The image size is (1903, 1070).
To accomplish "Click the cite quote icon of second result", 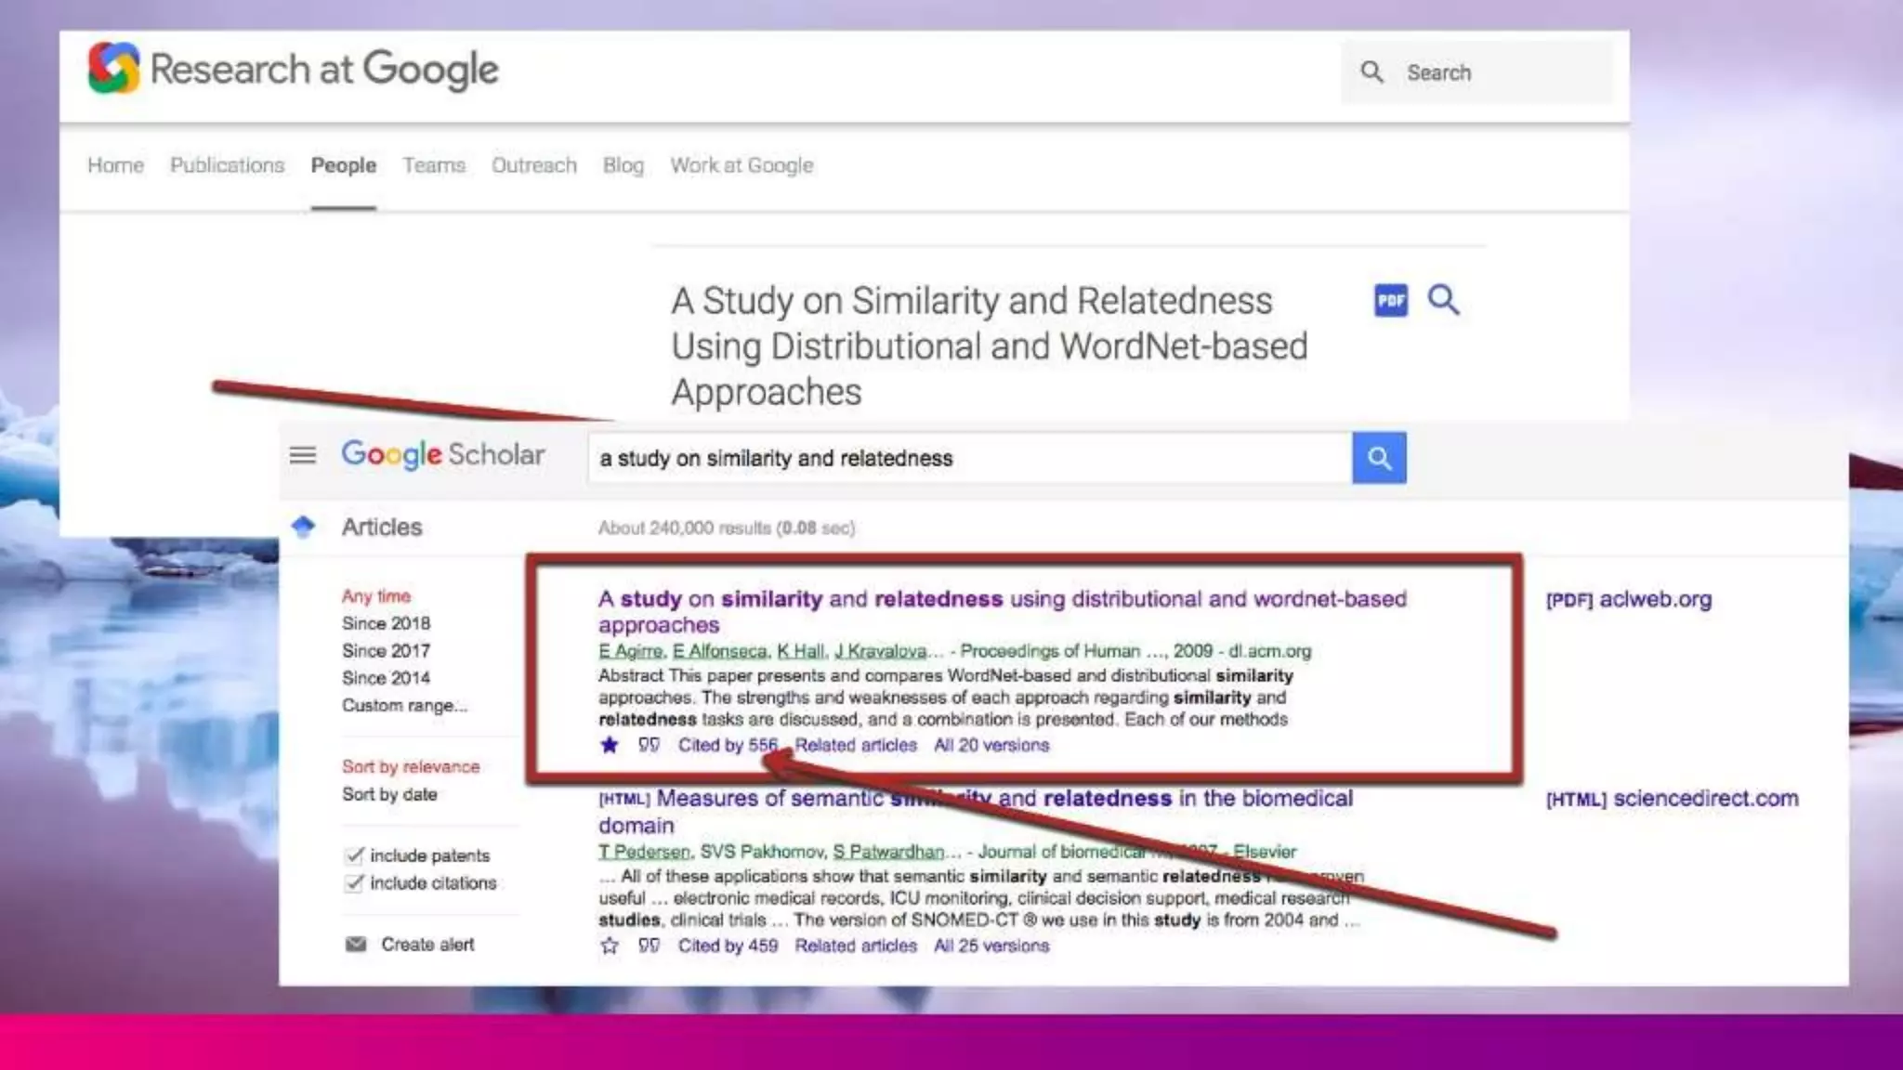I will pos(649,946).
